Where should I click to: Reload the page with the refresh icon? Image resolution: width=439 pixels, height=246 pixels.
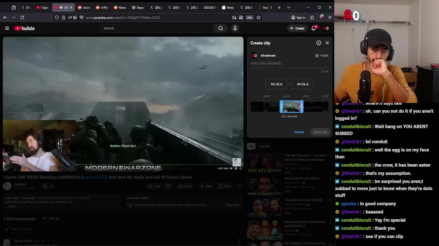click(22, 17)
